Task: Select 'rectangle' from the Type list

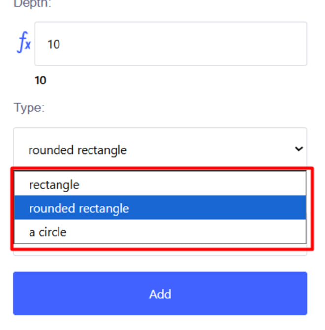Action: pos(54,185)
